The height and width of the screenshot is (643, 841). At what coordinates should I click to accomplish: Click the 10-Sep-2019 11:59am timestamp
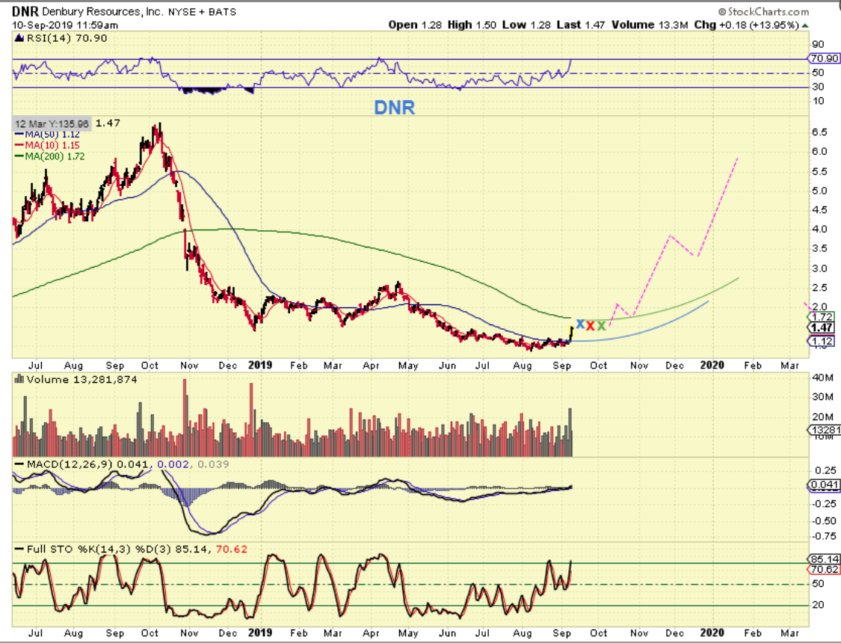pos(65,25)
